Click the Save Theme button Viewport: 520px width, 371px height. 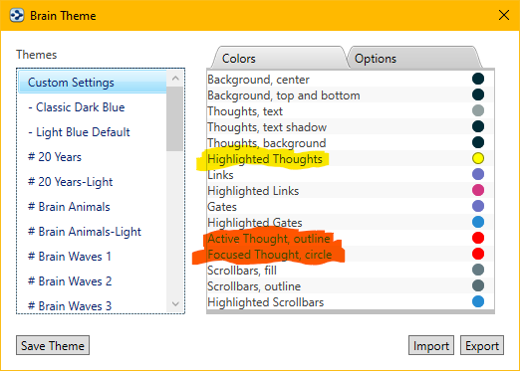53,345
